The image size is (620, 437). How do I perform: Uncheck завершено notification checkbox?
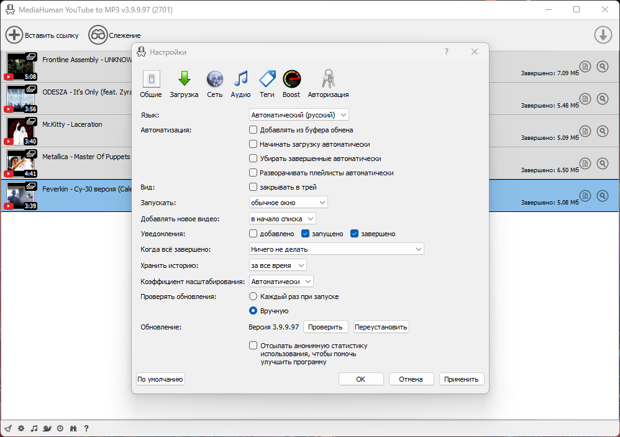(354, 233)
